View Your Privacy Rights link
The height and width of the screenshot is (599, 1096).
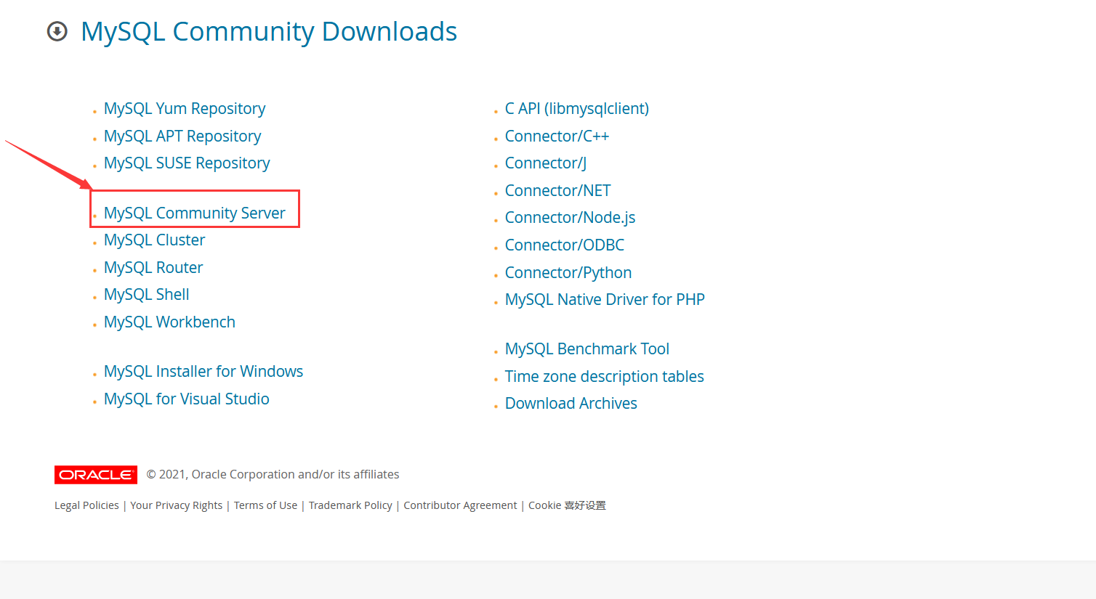[x=177, y=505]
